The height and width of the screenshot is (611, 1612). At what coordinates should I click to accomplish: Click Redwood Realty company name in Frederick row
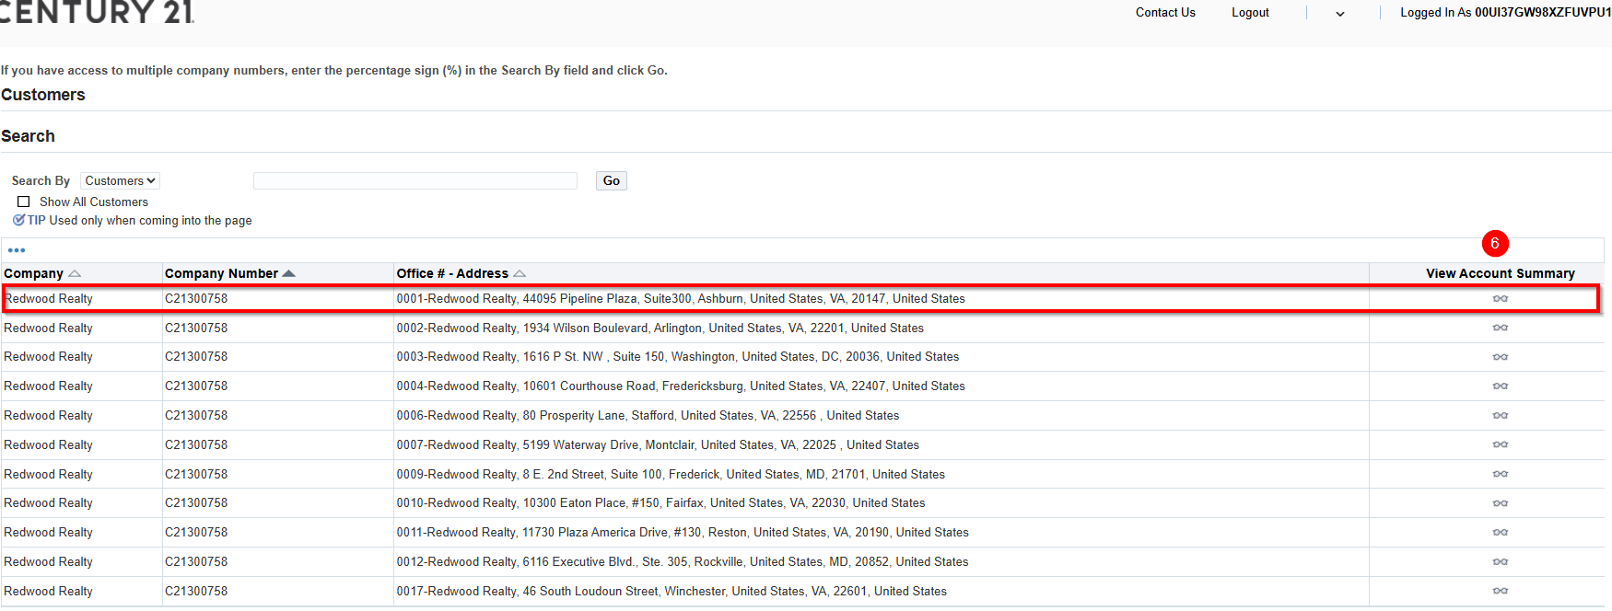coord(48,474)
